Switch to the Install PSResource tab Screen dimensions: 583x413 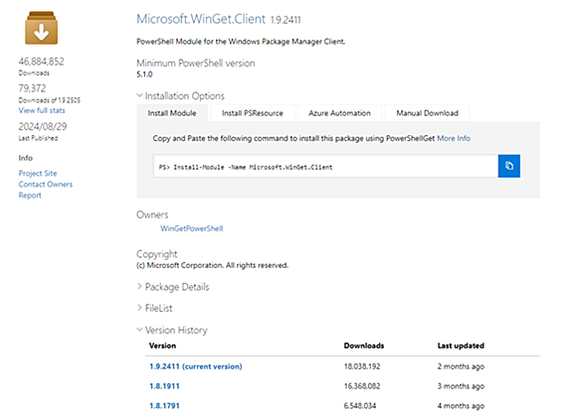253,113
